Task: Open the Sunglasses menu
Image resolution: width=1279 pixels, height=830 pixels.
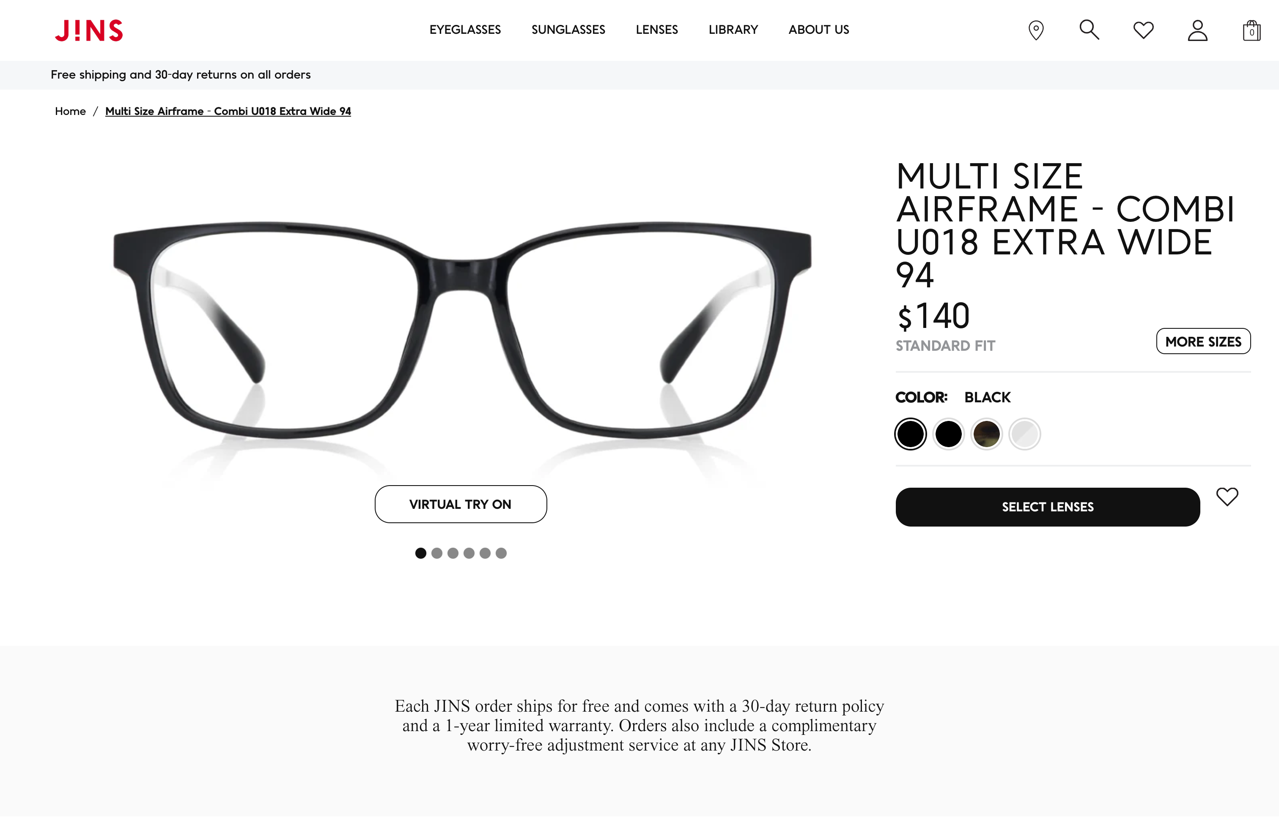Action: coord(568,30)
